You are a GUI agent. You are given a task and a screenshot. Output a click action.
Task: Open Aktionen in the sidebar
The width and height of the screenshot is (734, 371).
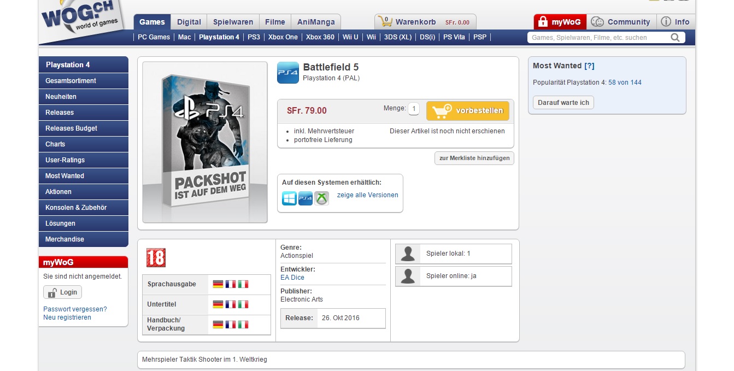84,192
